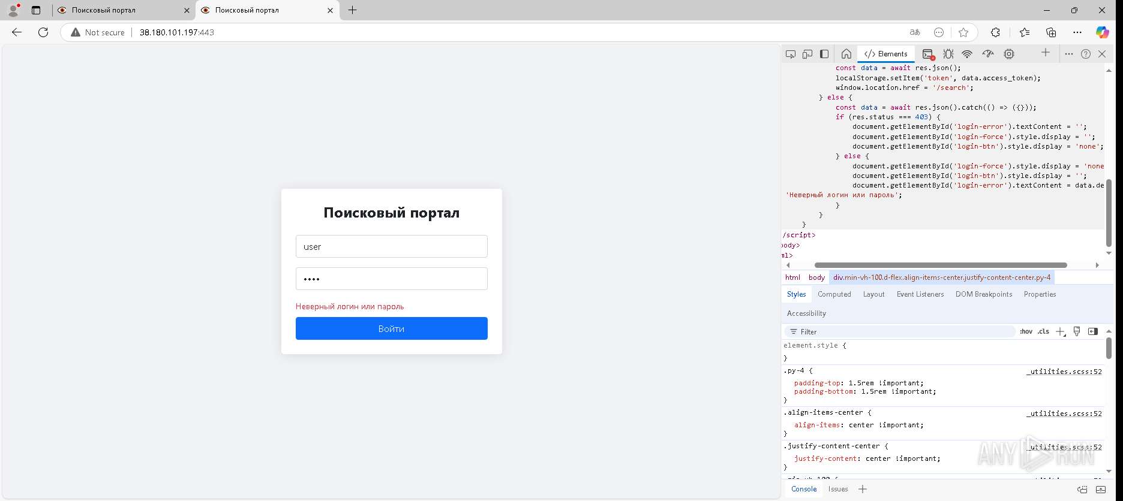This screenshot has height=501, width=1123.
Task: Select padding-top property in .py-4 rule
Action: pos(817,383)
